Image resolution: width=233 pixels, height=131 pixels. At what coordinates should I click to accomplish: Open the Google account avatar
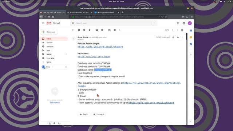click(190, 23)
